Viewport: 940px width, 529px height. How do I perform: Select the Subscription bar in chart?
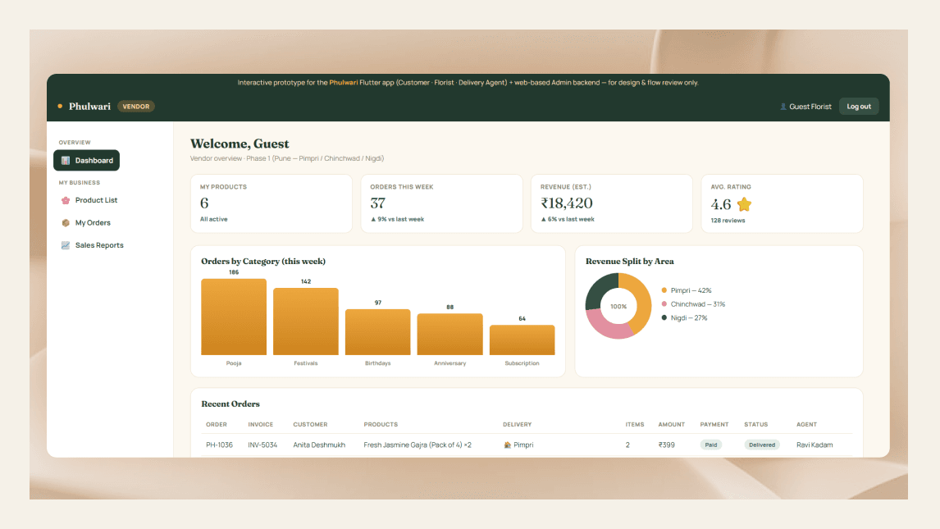pos(522,340)
